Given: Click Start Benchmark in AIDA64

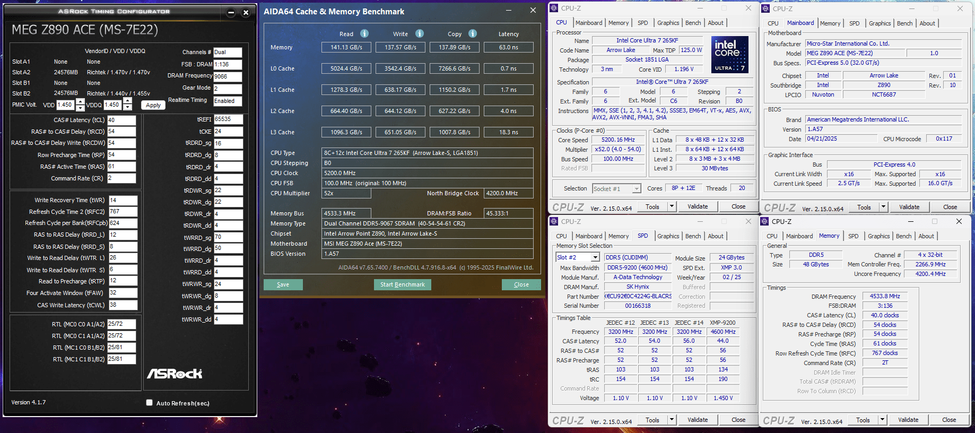Looking at the screenshot, I should pyautogui.click(x=403, y=284).
